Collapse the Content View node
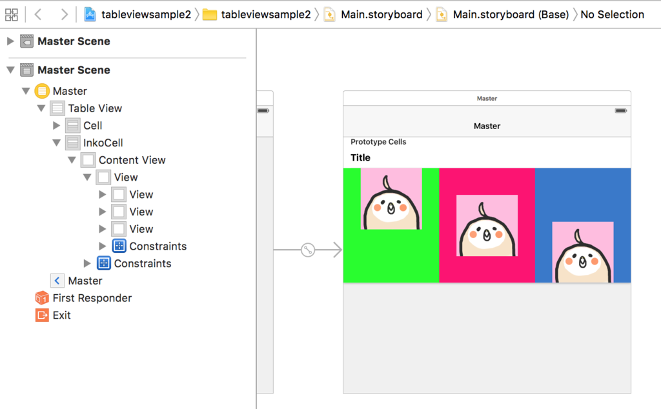Viewport: 661px width, 409px height. (72, 160)
